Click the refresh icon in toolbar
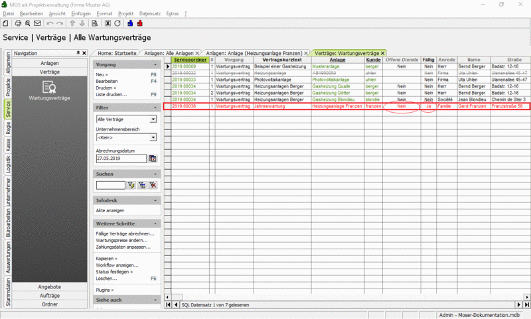This screenshot has height=319, width=531. coord(117,23)
